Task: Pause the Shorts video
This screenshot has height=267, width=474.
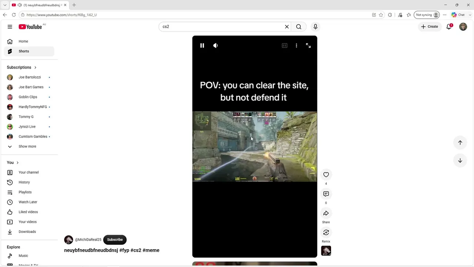Action: point(202,46)
